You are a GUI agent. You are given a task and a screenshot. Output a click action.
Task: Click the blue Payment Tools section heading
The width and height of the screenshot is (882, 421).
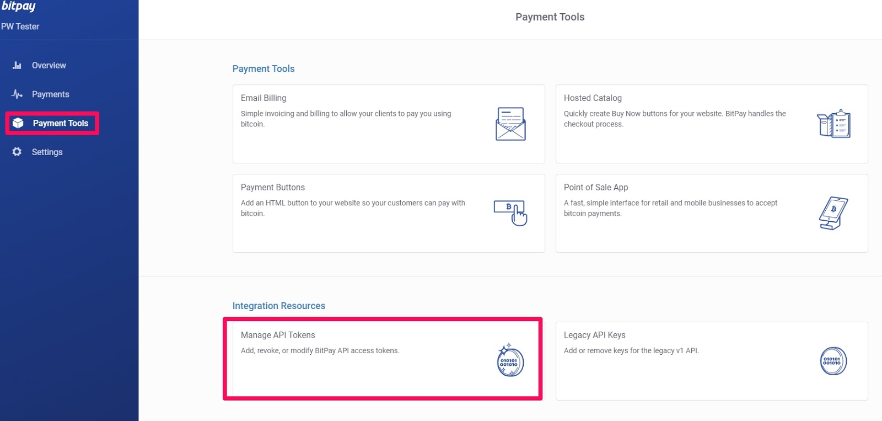pos(263,68)
